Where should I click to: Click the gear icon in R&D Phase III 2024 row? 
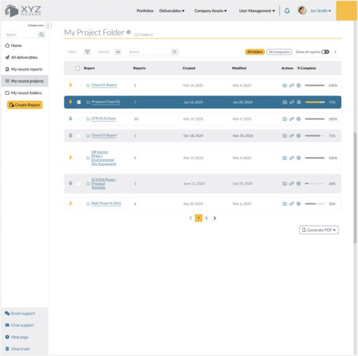pyautogui.click(x=299, y=204)
